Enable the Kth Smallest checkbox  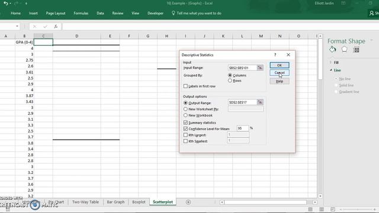point(185,141)
